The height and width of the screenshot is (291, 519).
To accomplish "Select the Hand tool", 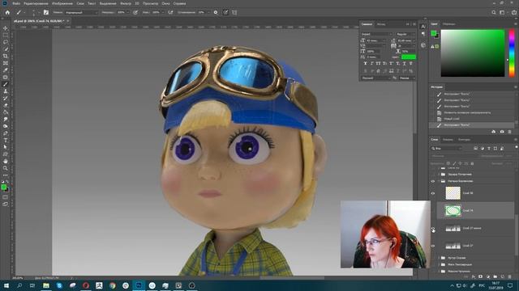I will [x=6, y=161].
